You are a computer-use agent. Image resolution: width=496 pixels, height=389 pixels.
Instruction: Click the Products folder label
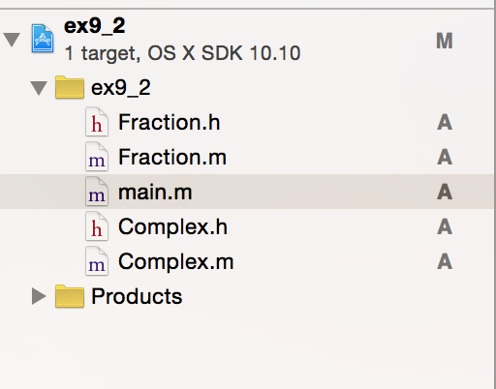click(137, 296)
